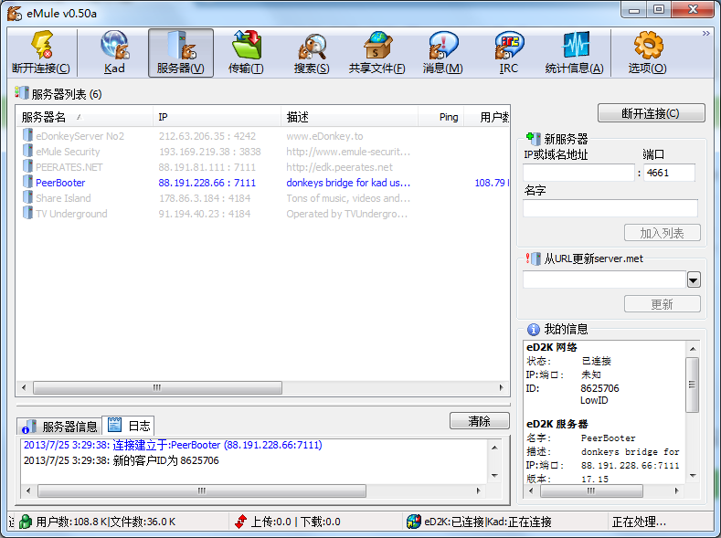The width and height of the screenshot is (721, 538).
Task: Sort by 用户数 column header
Action: [486, 117]
